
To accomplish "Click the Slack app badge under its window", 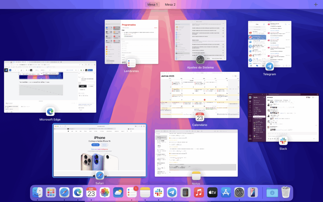I will coord(283,141).
